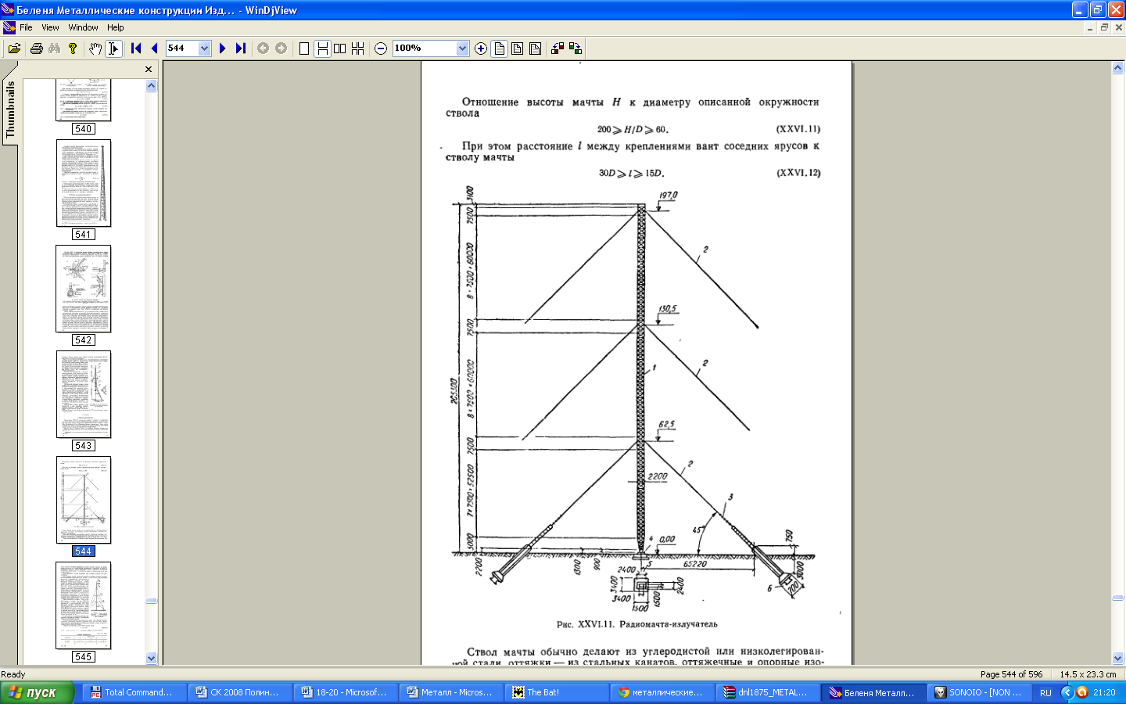Go to the next page

click(x=222, y=48)
